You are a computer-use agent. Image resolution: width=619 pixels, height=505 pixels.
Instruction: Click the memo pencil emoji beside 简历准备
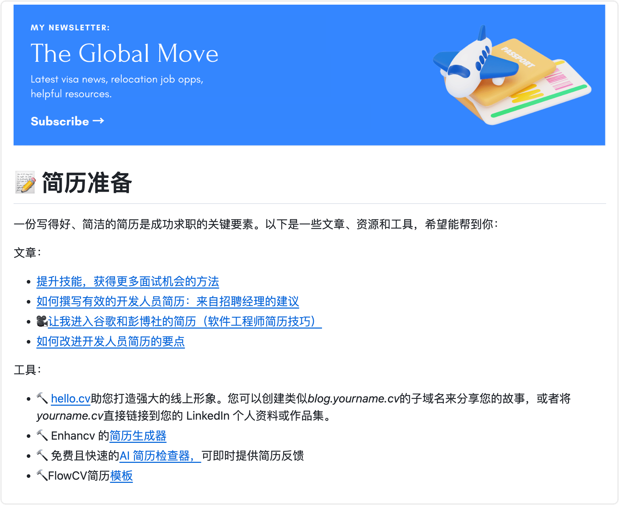[25, 182]
